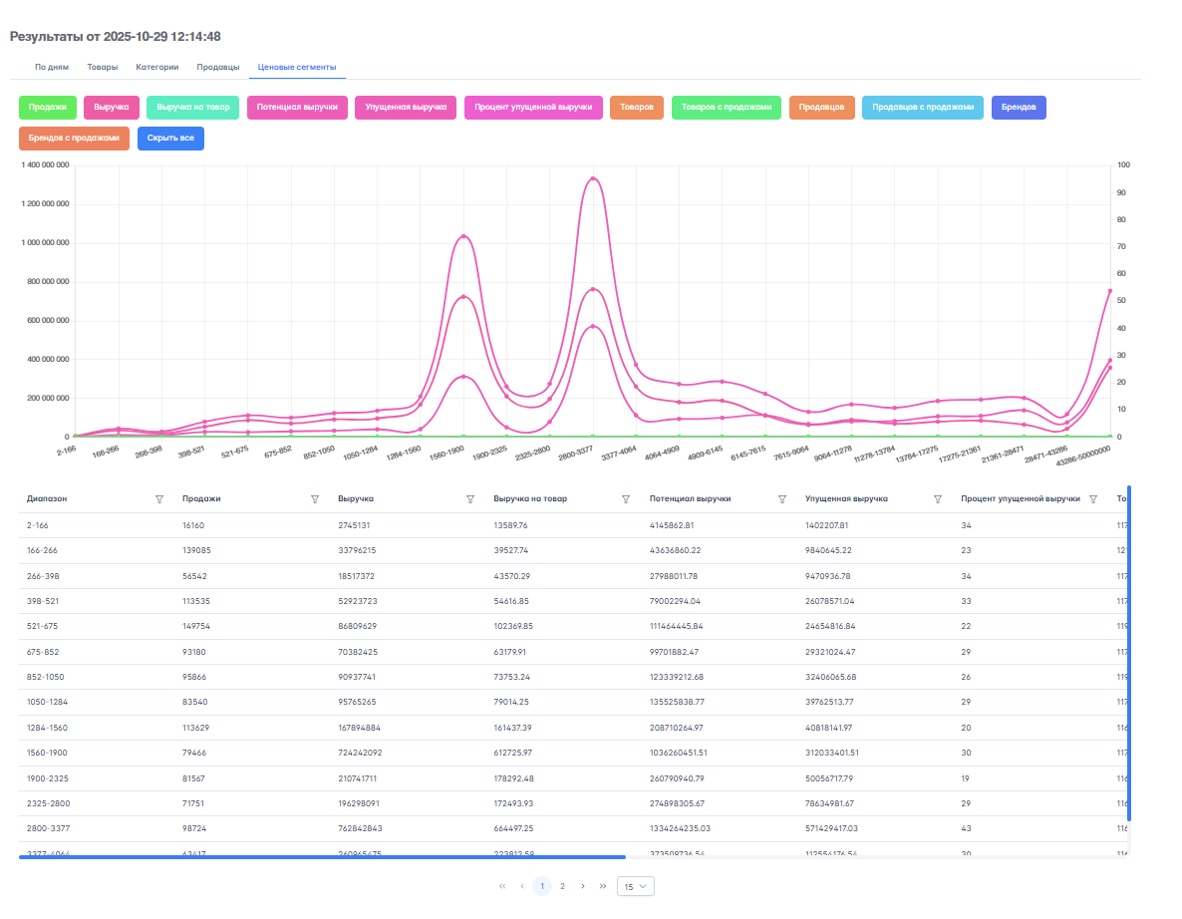The width and height of the screenshot is (1182, 919).
Task: Filter by Процент упущенной выручки
Action: pos(1093,499)
